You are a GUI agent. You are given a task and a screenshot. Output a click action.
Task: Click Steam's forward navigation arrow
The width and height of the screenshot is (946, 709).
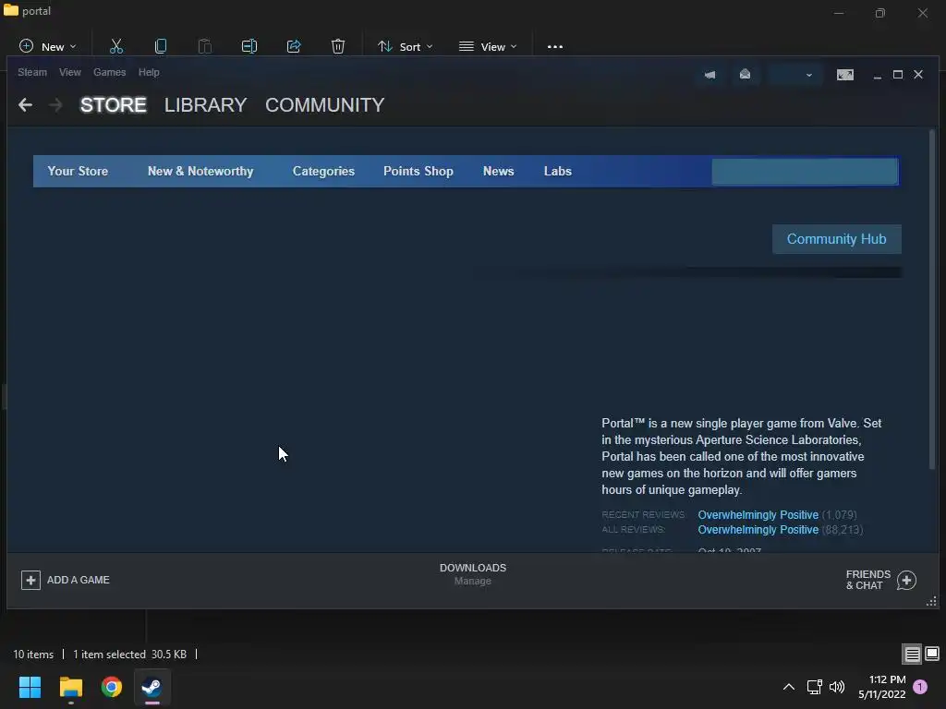pos(55,105)
